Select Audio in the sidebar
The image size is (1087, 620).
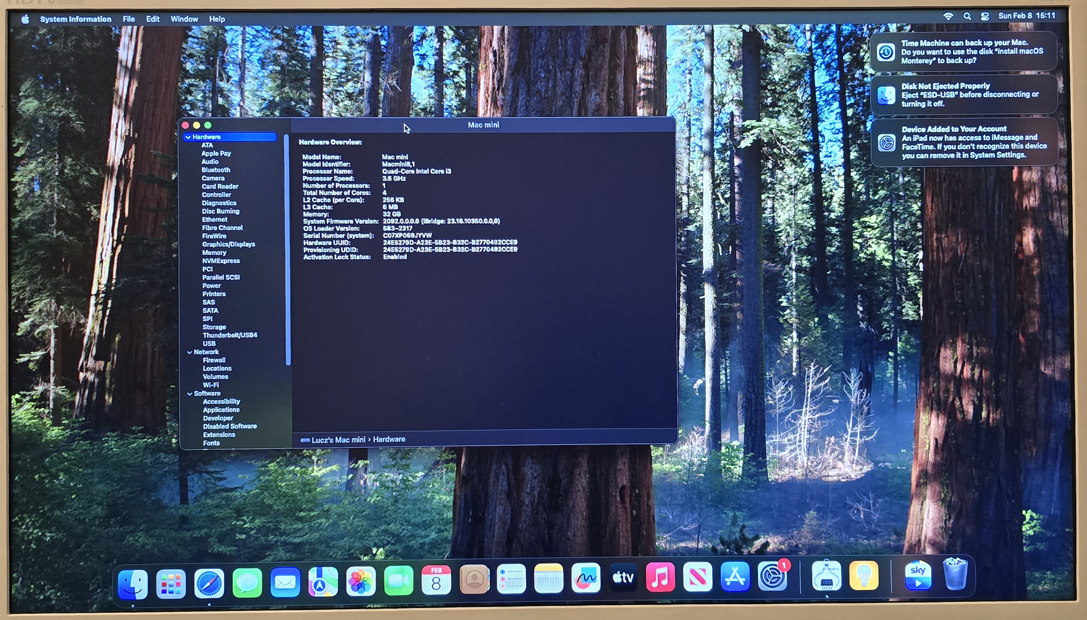[210, 162]
